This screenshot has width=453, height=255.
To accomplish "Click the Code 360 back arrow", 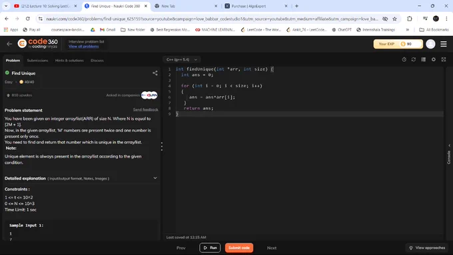I will 9,44.
